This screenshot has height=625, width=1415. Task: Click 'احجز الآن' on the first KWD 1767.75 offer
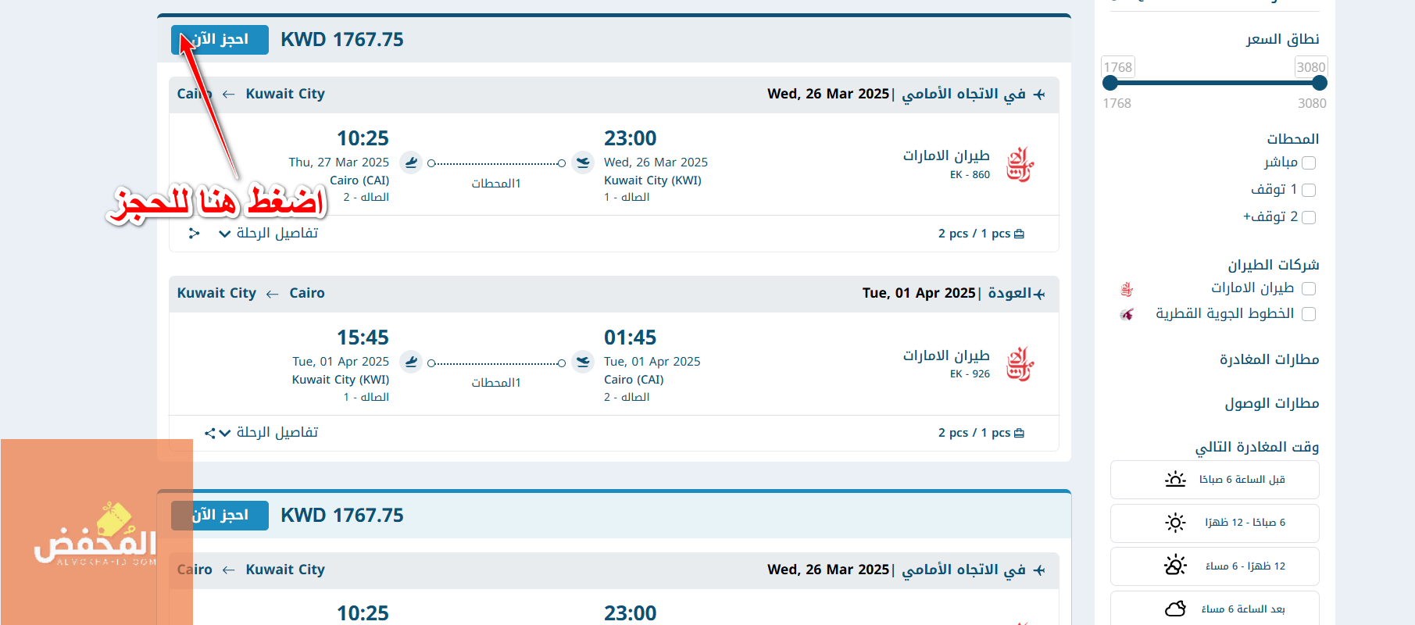pos(220,40)
